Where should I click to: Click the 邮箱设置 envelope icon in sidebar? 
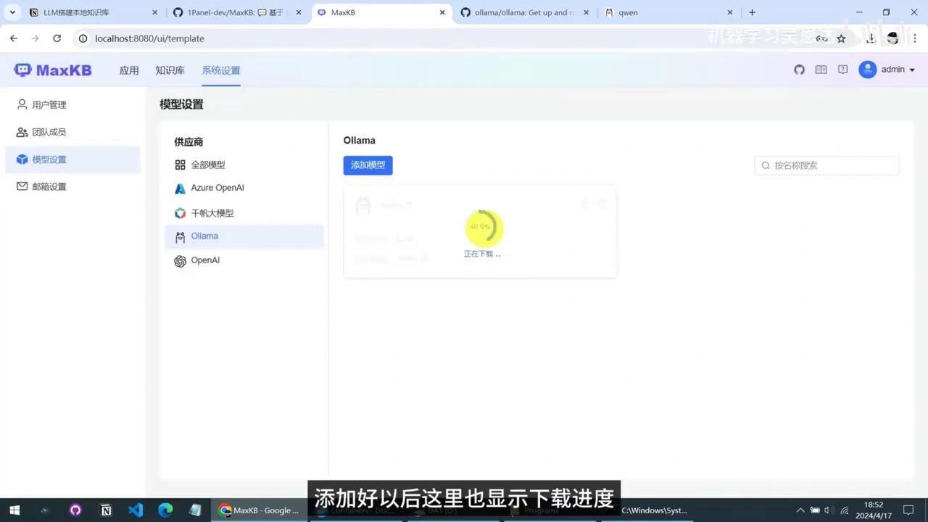click(22, 186)
